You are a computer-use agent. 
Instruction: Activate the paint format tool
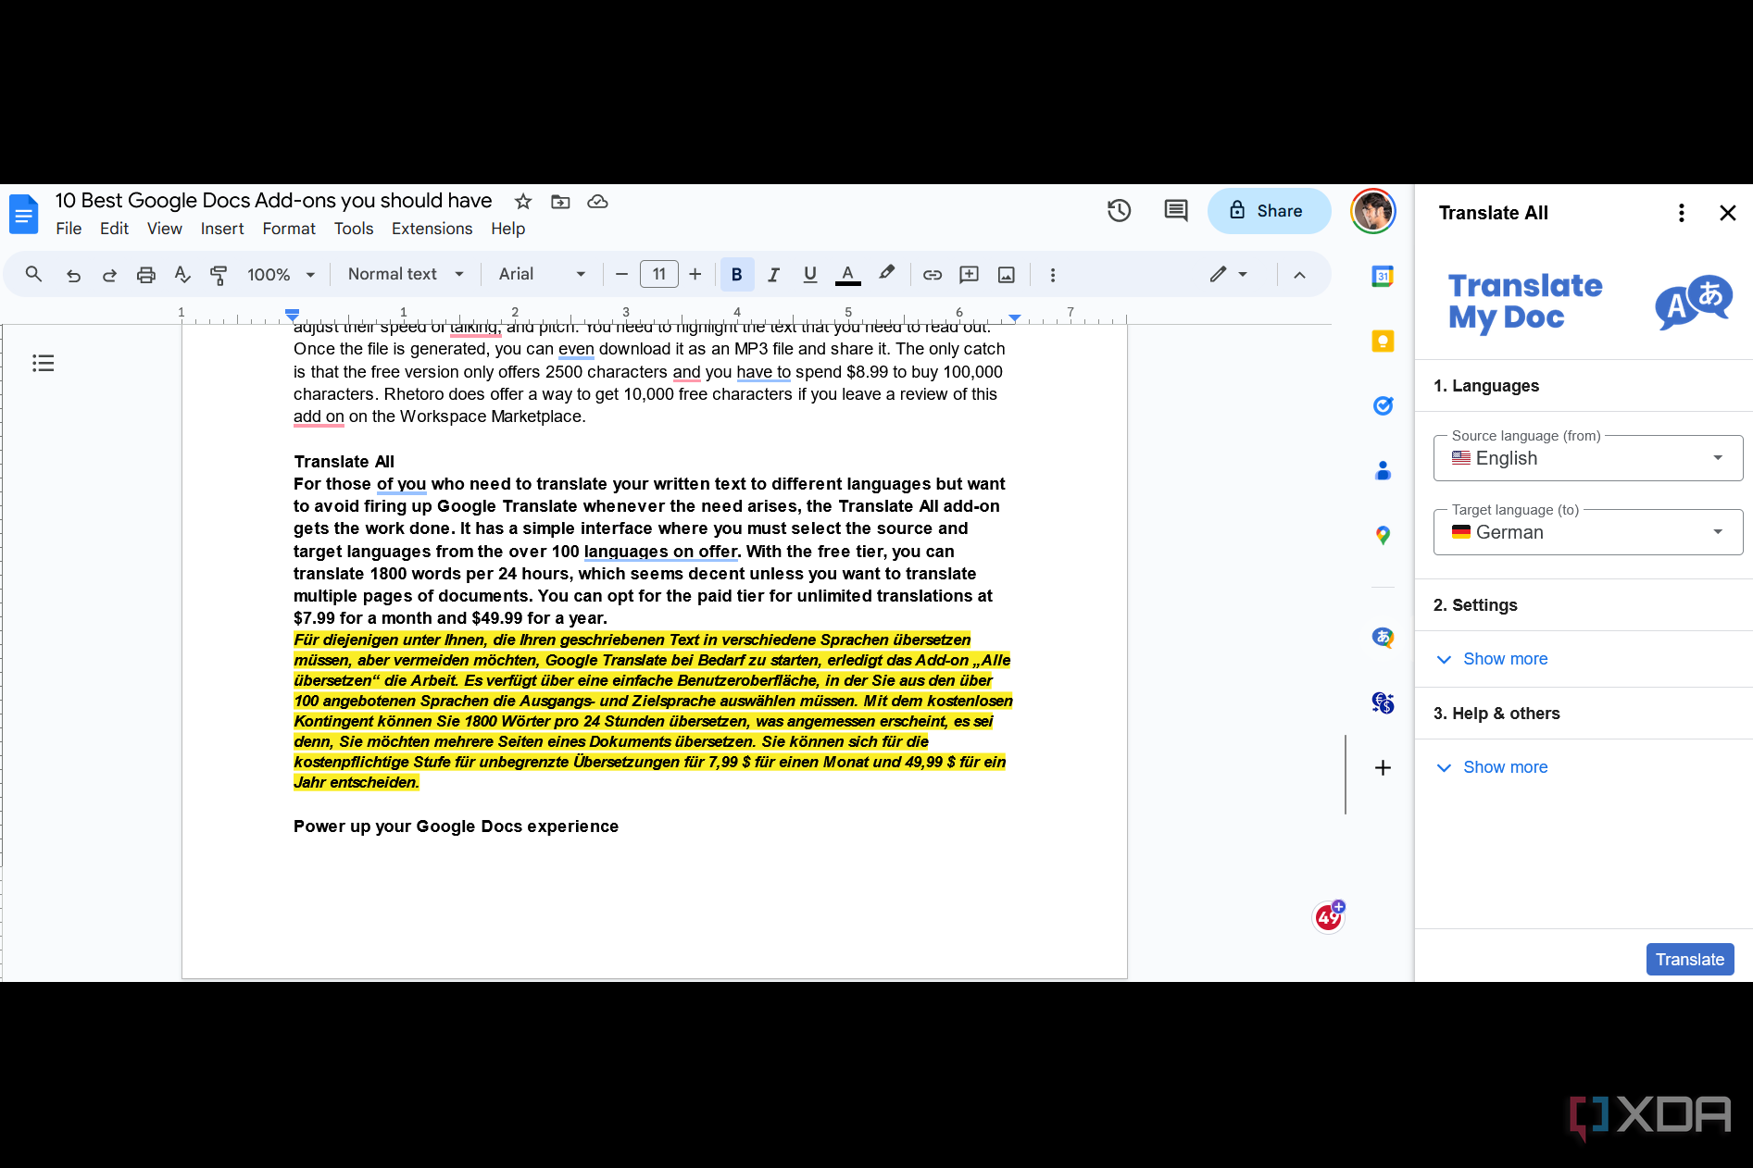pyautogui.click(x=219, y=275)
